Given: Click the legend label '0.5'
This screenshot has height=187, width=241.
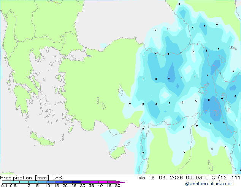Looking at the screenshot, I should pos(13,185).
